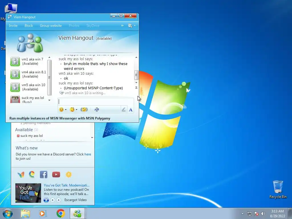The image size is (292, 219).
Task: Open the wink picker winking-face icon
Action: (x=72, y=109)
